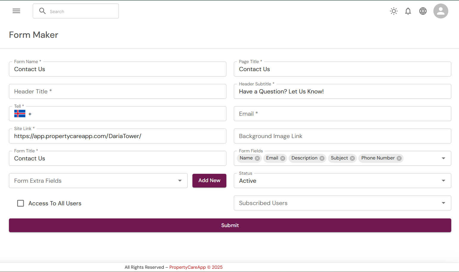Click into the Header Title field
This screenshot has height=272, width=459.
pyautogui.click(x=117, y=91)
